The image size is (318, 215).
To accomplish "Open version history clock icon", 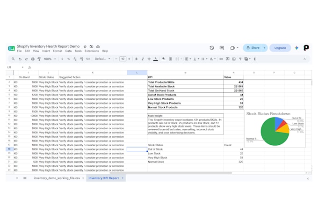I will [212, 48].
